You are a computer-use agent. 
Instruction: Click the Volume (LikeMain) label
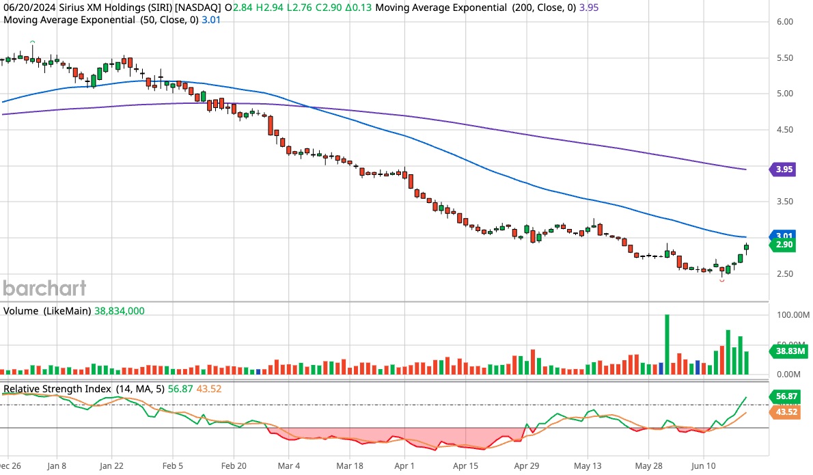[47, 311]
